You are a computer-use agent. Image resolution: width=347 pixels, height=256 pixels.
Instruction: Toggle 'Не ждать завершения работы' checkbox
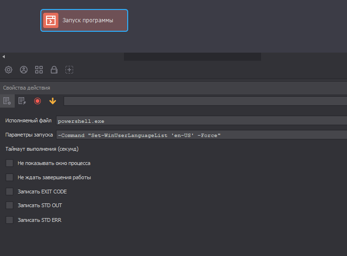(x=9, y=177)
